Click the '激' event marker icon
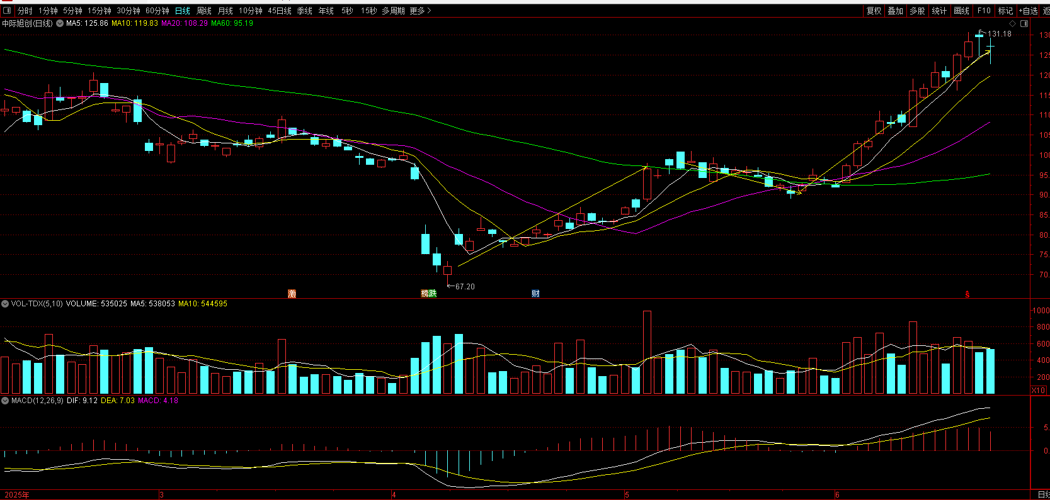Image resolution: width=1050 pixels, height=500 pixels. [292, 294]
